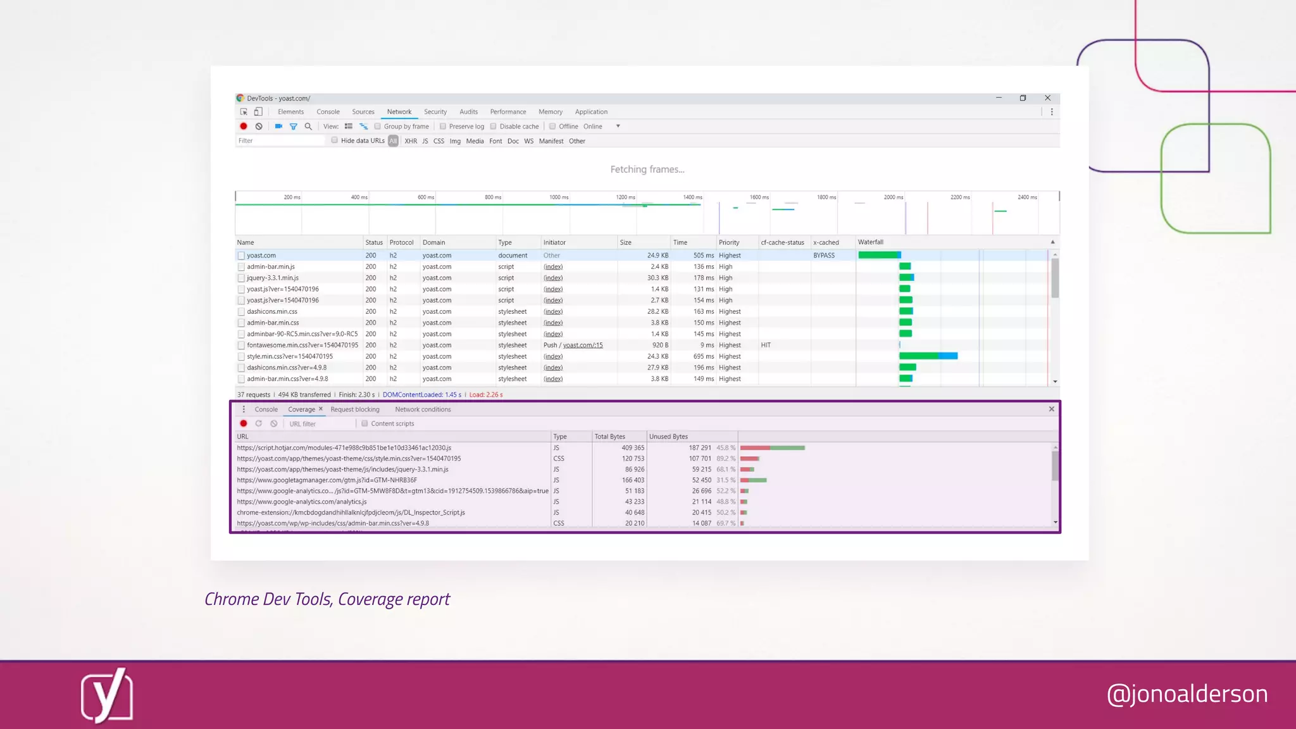Enable Disable cache checkbox

[x=494, y=127]
